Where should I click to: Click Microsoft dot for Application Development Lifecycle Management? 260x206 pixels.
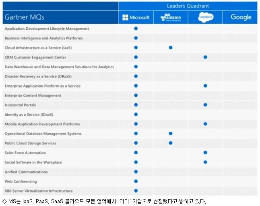point(136,29)
